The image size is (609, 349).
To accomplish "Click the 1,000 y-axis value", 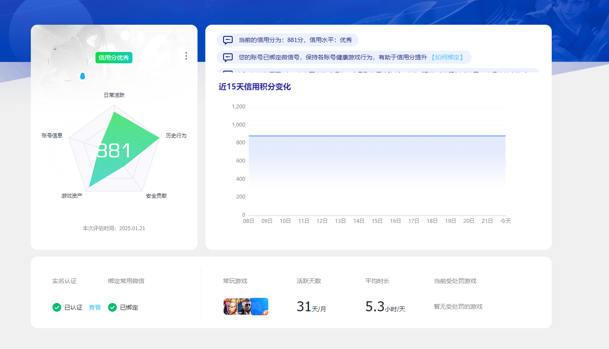I will [x=238, y=125].
